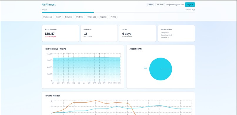Click the Risk tolerance: 0 line
The image size is (237, 115).
point(166,35)
